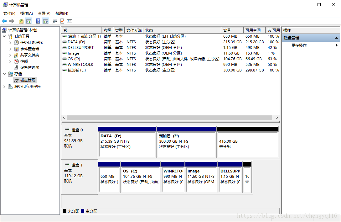Select the 新加卷 (E:) row in volume list
Image resolution: width=341 pixels, height=222 pixels.
click(170, 70)
